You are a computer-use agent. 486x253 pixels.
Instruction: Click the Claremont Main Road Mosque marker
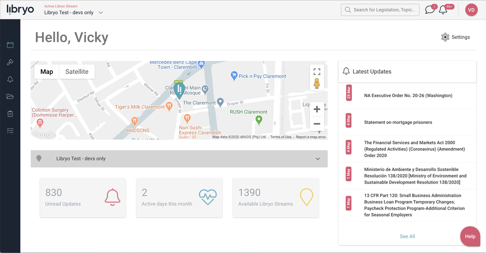[205, 89]
